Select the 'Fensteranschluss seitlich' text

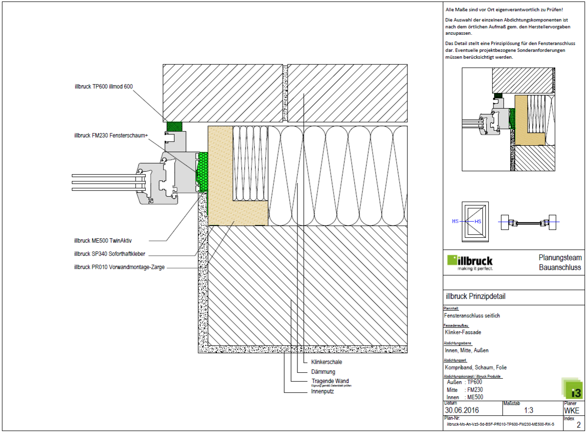[x=473, y=316]
